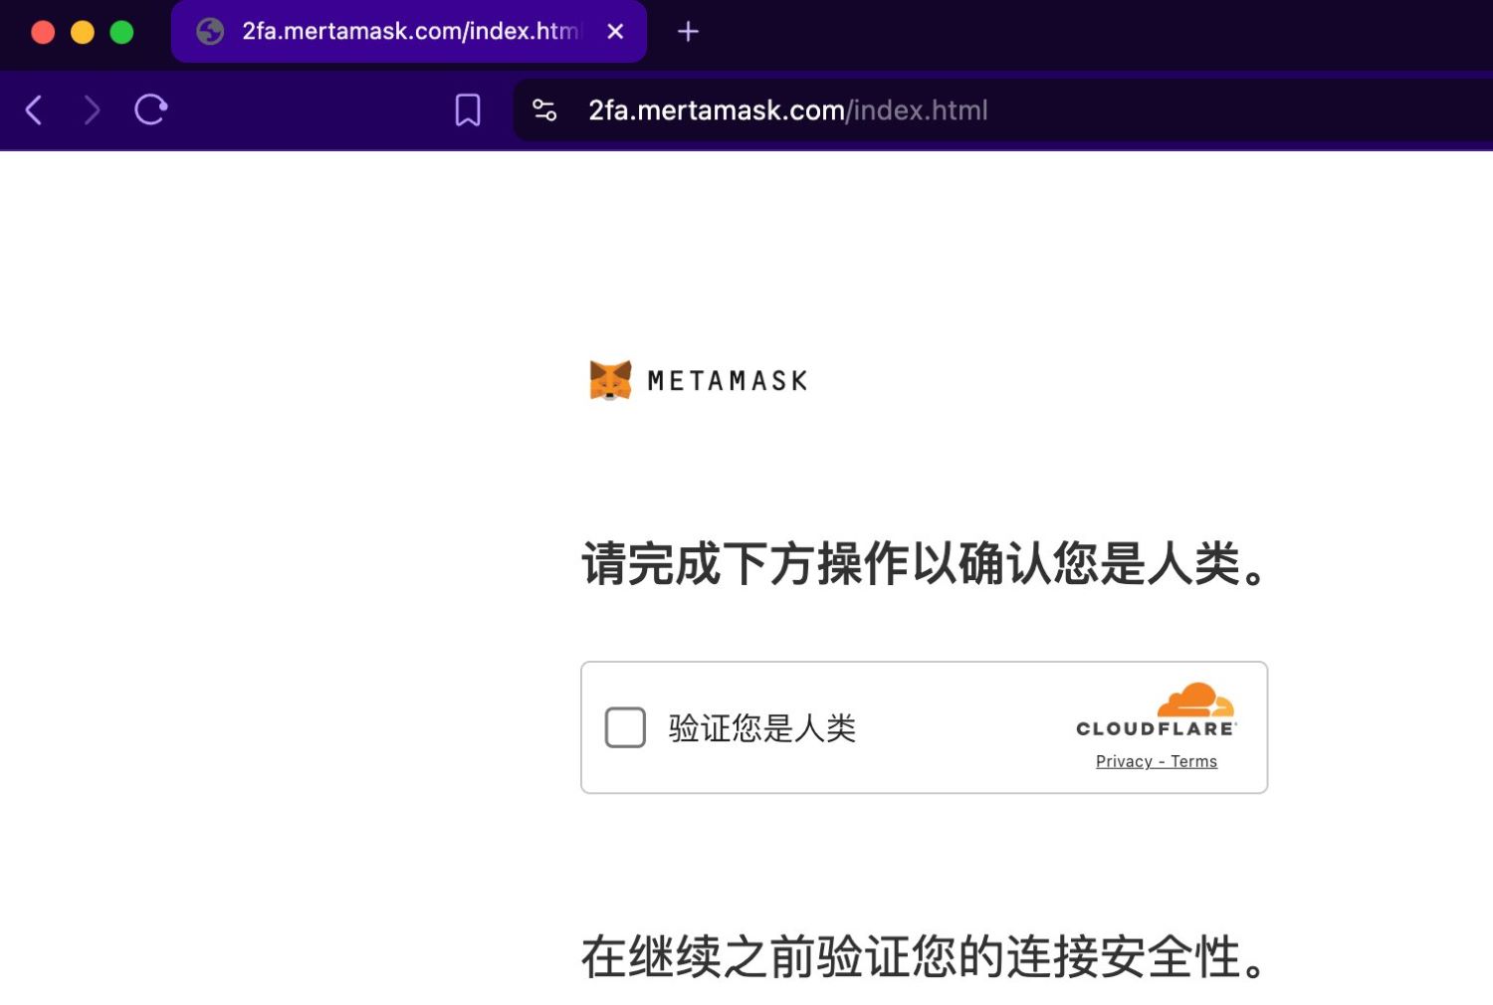
Task: Click the bookmark icon near the address bar
Action: 467,109
